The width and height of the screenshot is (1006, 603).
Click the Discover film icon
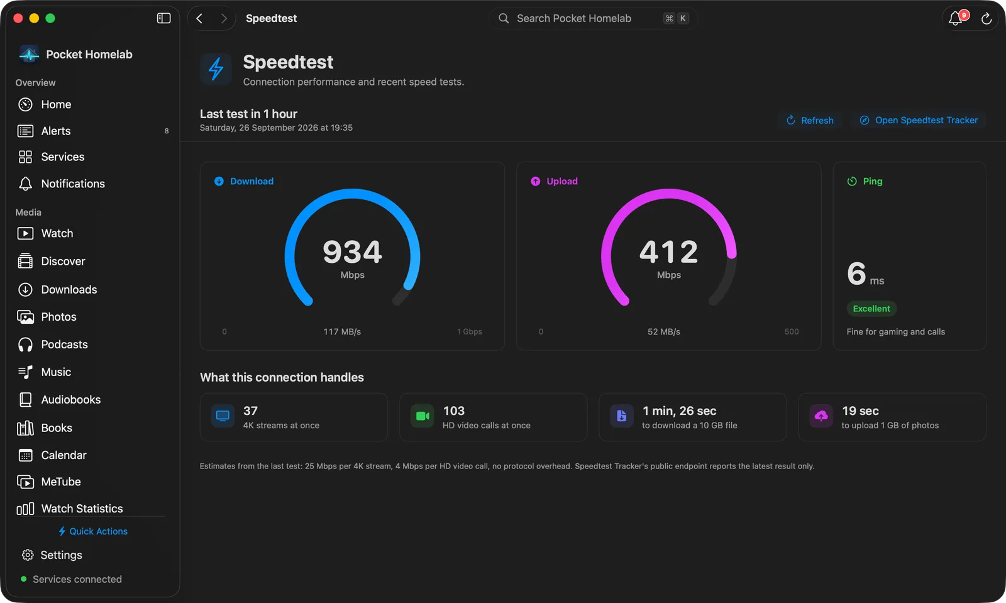[25, 261]
